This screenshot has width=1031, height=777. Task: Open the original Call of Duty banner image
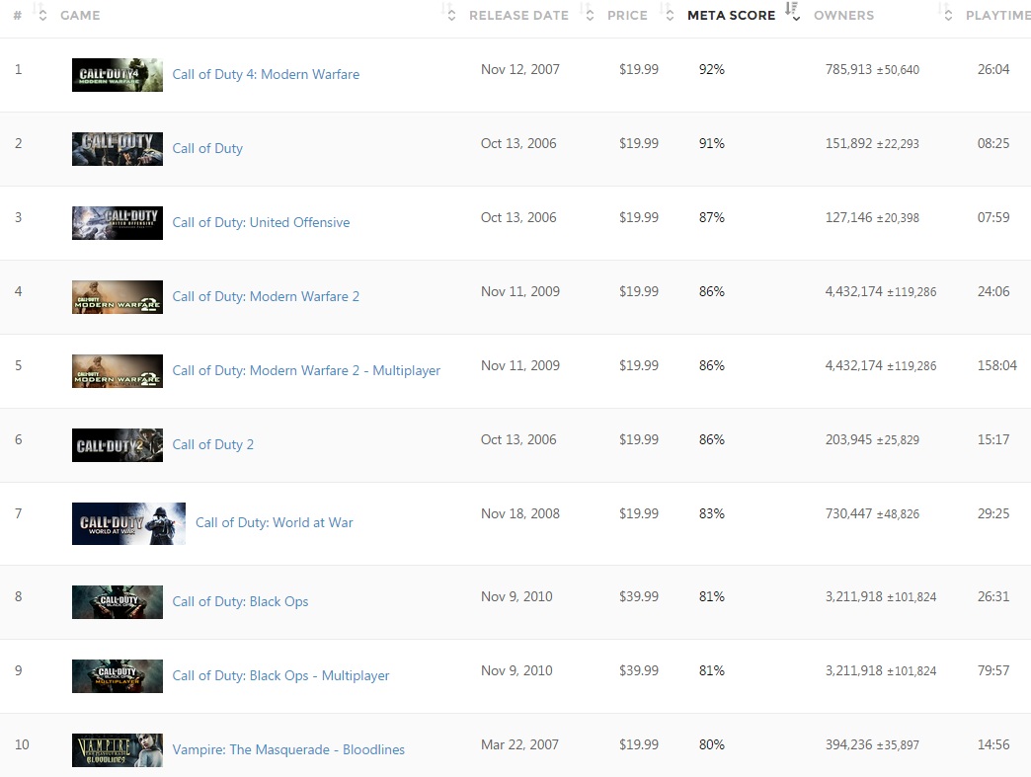coord(118,149)
